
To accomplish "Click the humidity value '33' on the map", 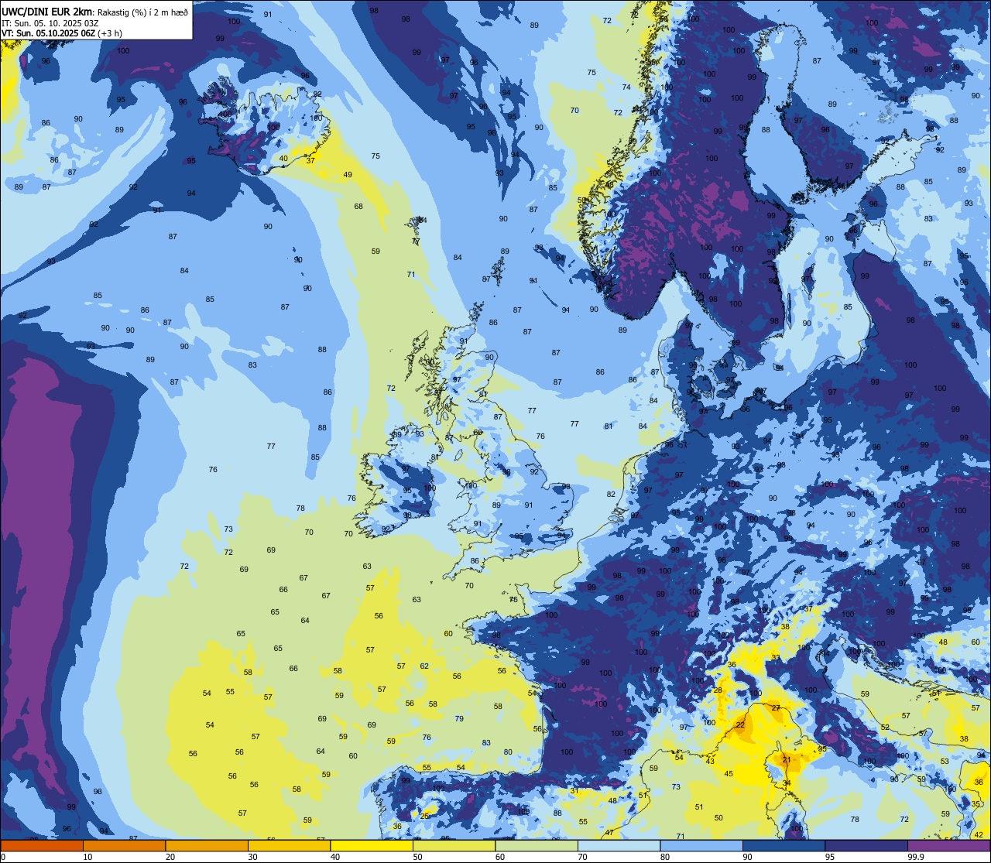I will [x=776, y=658].
